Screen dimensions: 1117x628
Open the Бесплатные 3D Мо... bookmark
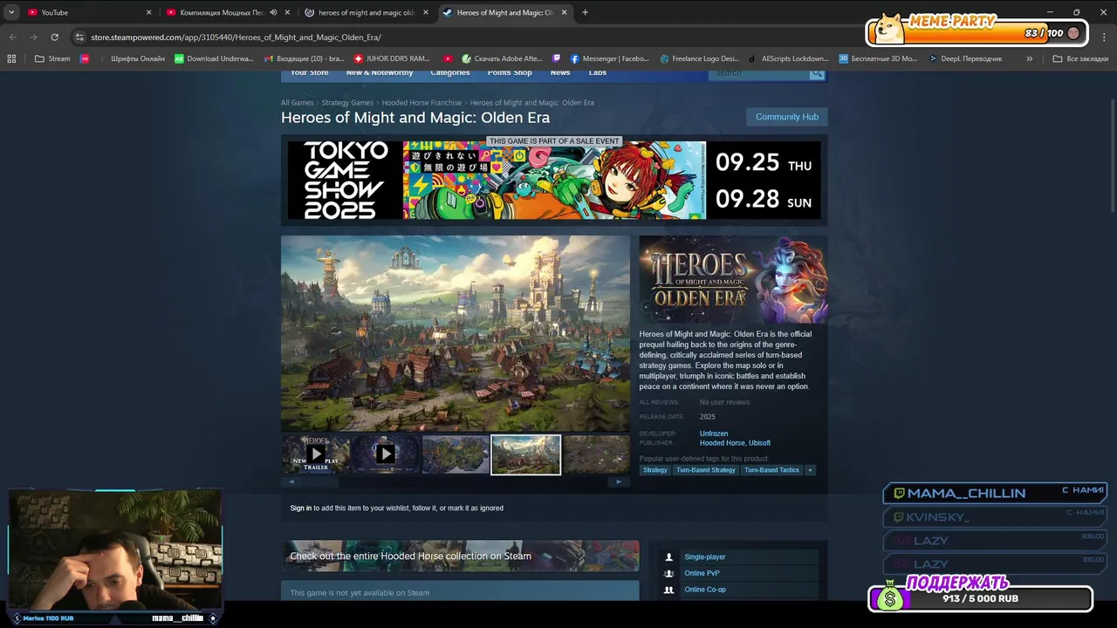878,58
